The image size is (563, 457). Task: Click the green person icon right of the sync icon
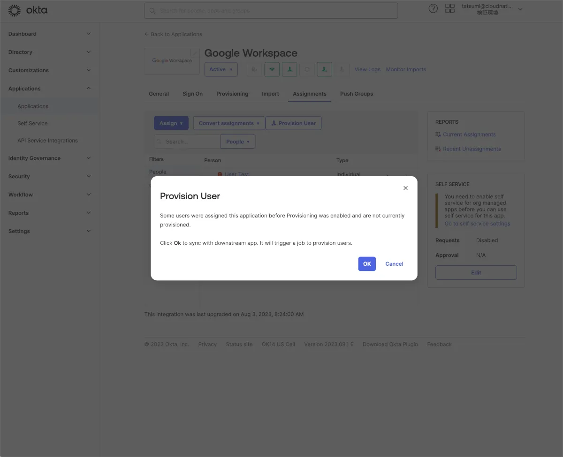click(324, 69)
